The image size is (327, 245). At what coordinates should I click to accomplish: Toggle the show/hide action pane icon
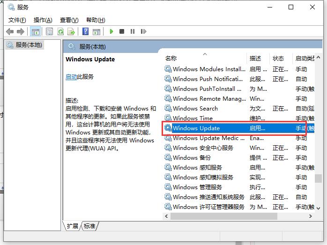pos(97,32)
